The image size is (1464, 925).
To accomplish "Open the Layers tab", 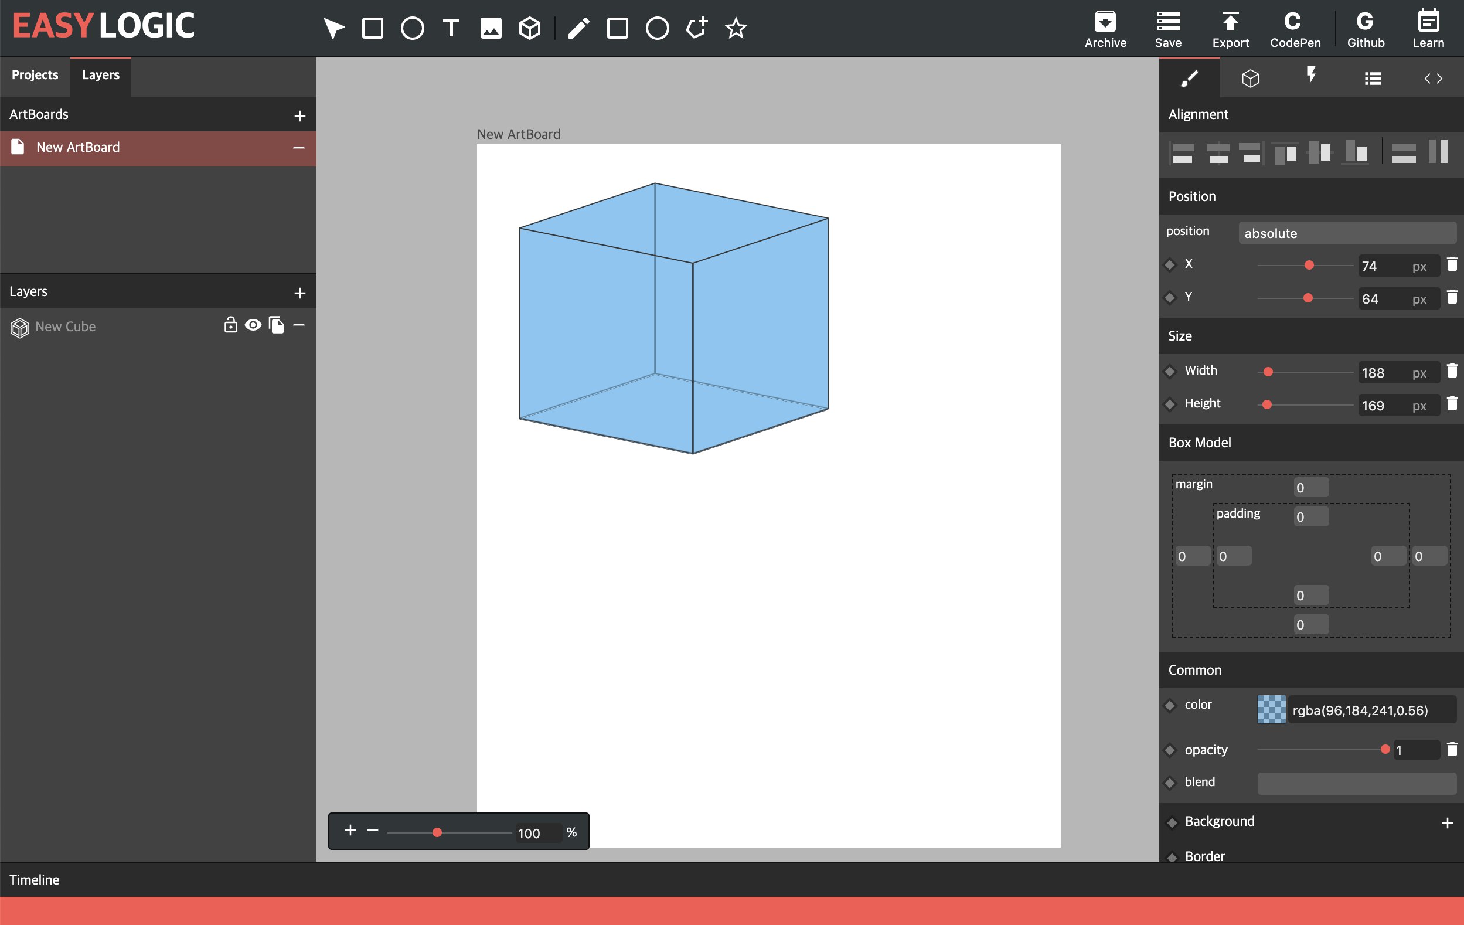I will (101, 75).
